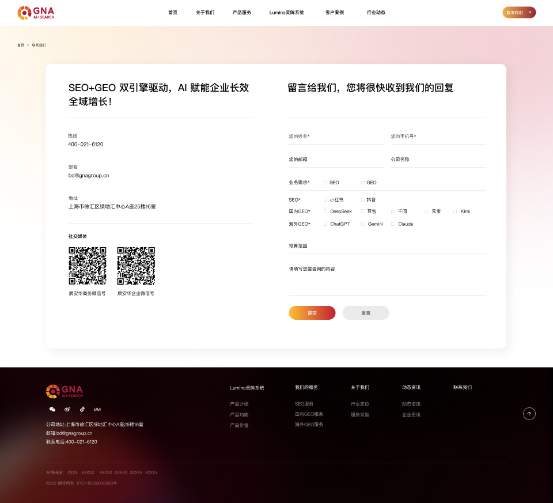Check the GEO business need checkbox
The width and height of the screenshot is (553, 503).
coord(363,183)
